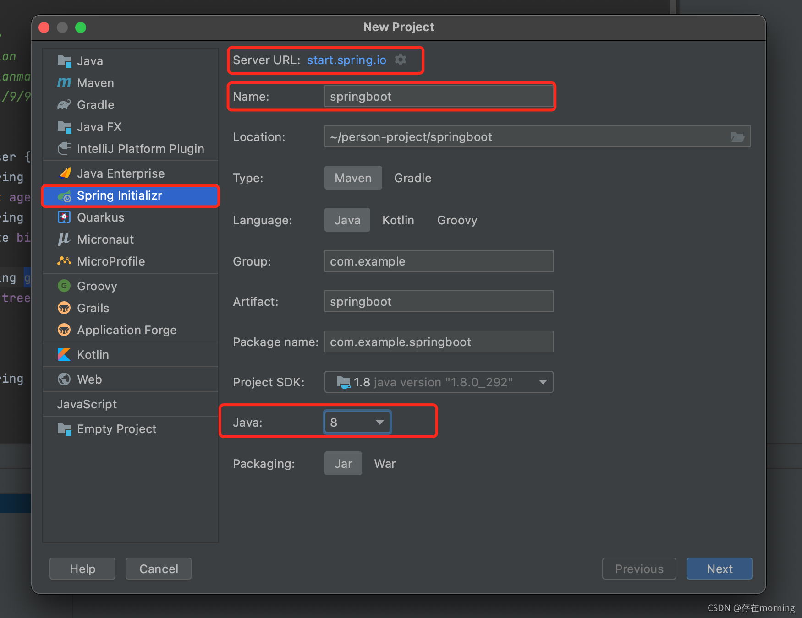The height and width of the screenshot is (618, 802).
Task: Select the Java FX list entry
Action: pos(131,127)
